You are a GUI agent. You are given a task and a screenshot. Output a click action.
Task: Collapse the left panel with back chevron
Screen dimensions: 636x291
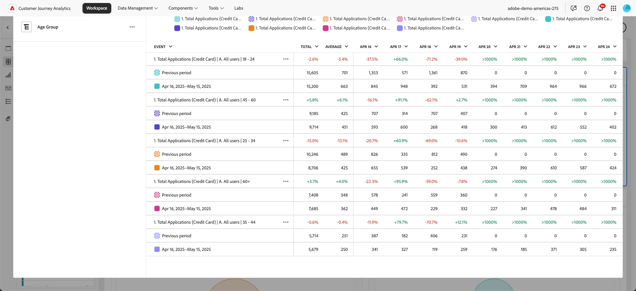(8, 28)
